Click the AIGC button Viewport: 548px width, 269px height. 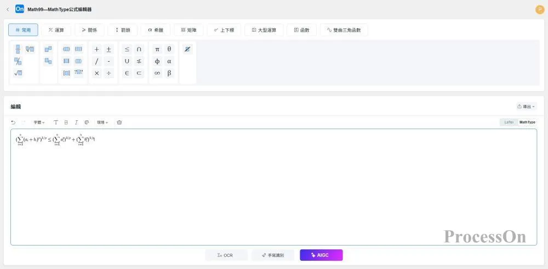321,255
